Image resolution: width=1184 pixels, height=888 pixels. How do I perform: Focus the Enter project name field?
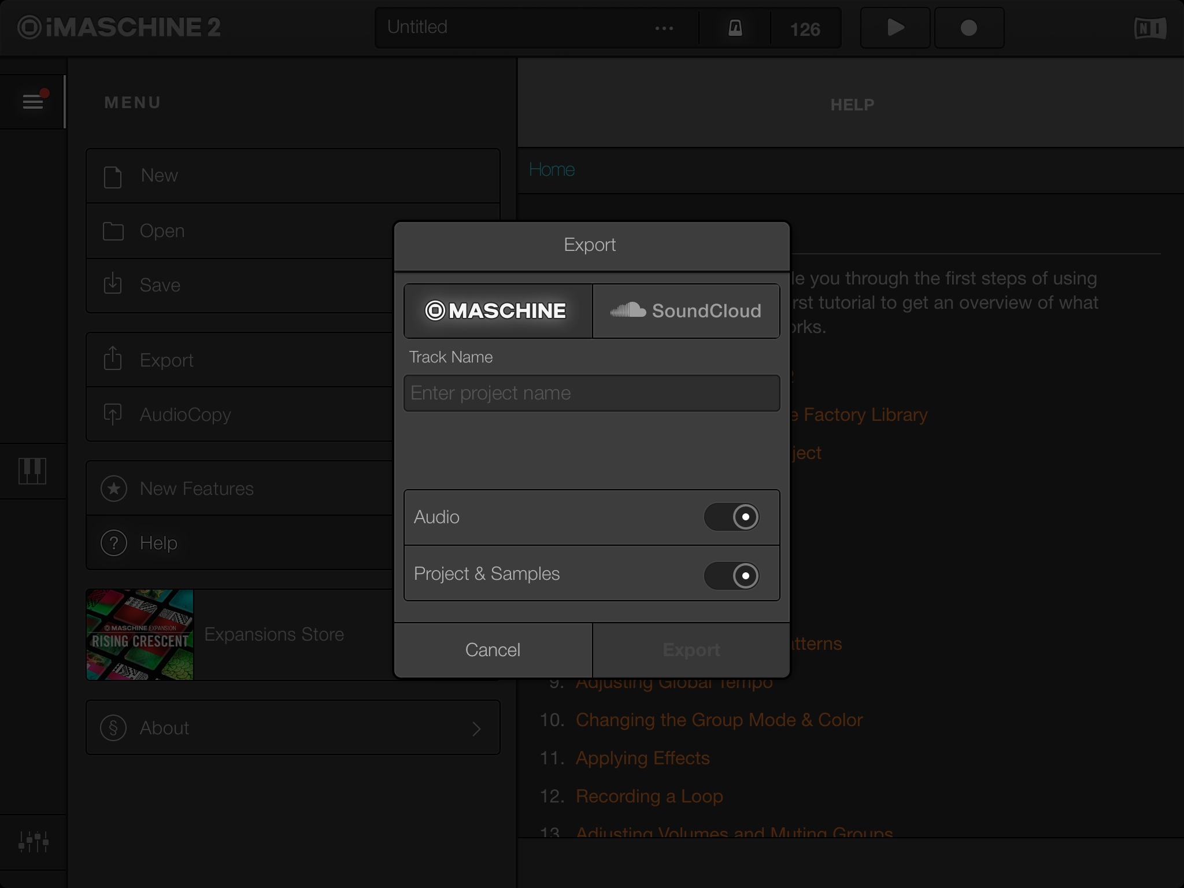592,393
